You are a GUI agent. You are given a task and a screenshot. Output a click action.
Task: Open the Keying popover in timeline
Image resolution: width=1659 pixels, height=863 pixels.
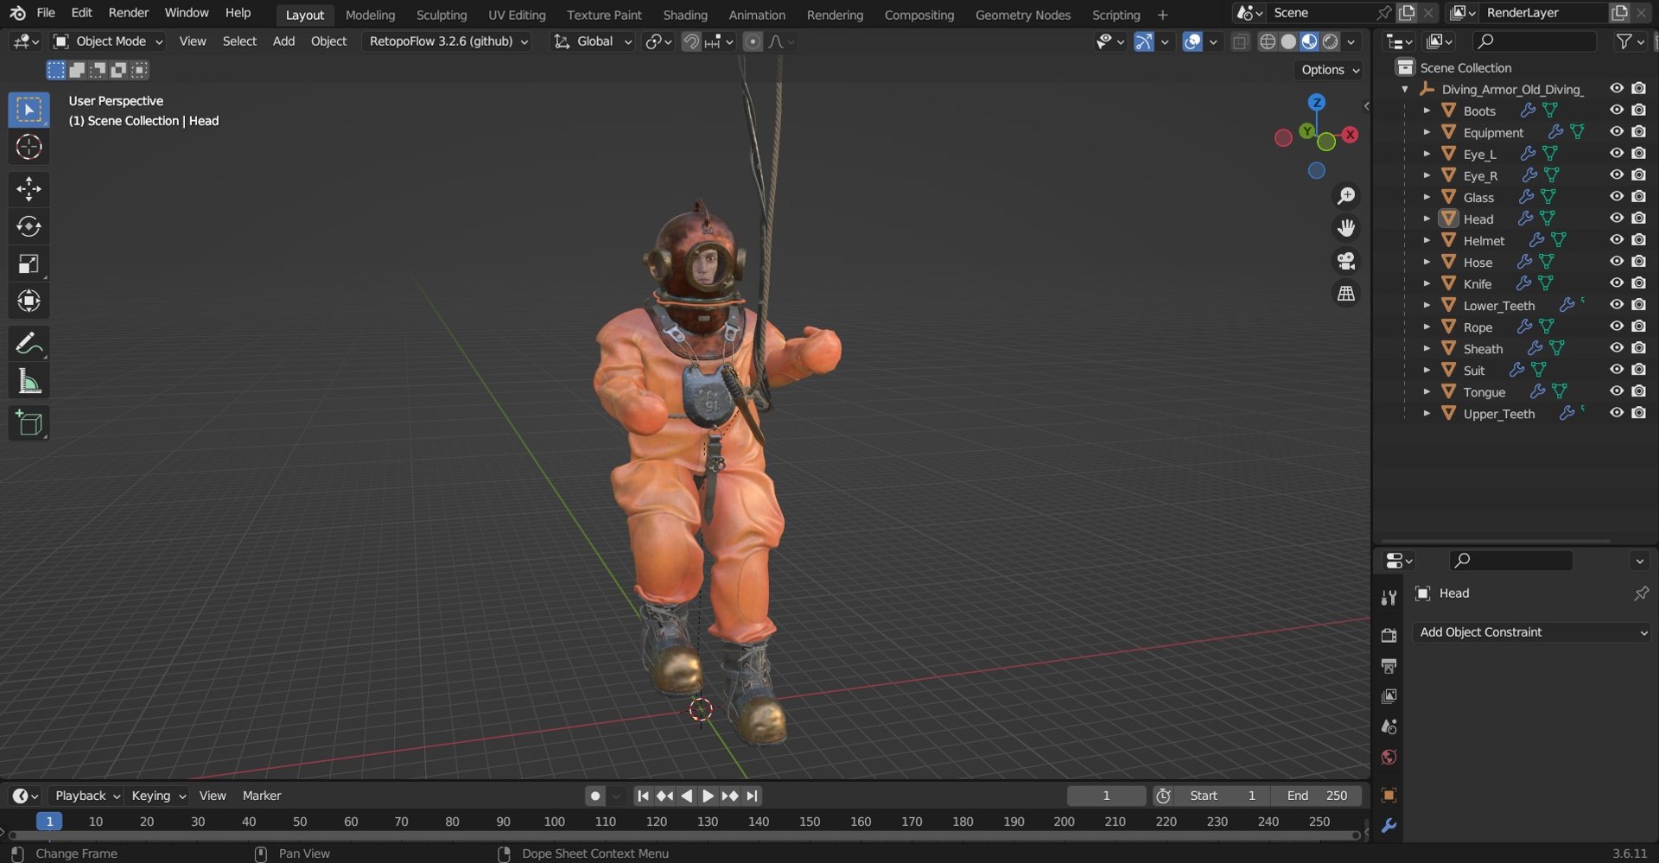(x=158, y=796)
